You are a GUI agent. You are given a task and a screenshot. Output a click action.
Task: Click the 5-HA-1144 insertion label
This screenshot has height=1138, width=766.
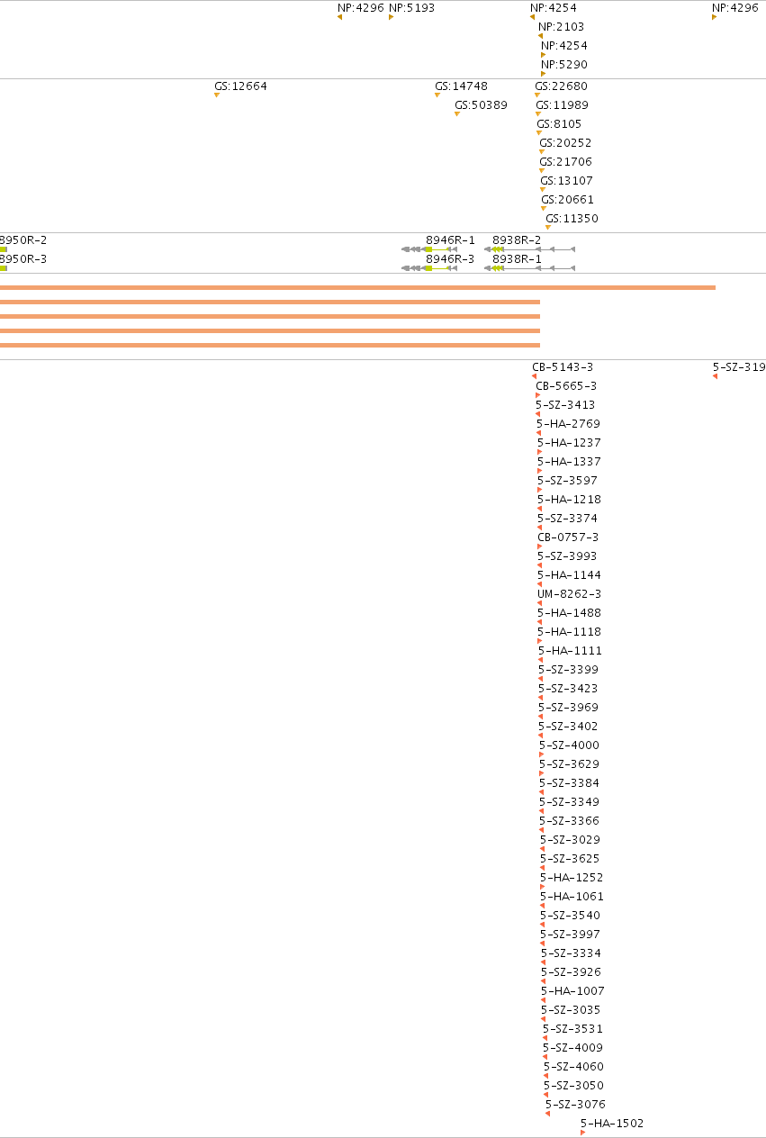569,575
